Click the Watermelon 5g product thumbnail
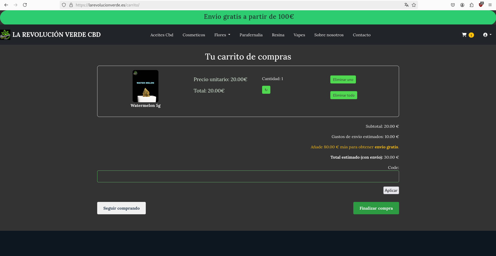The height and width of the screenshot is (256, 496). point(146,86)
